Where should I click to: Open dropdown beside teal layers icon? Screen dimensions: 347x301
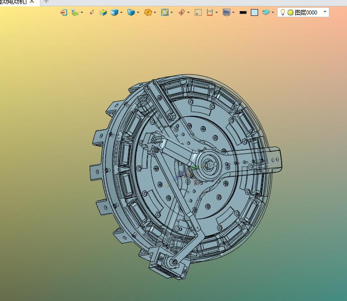pyautogui.click(x=273, y=12)
